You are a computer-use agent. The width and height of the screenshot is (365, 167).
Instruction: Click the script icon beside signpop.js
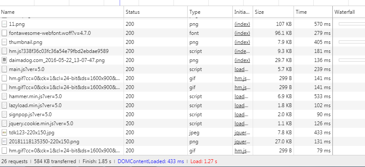pos(4,114)
